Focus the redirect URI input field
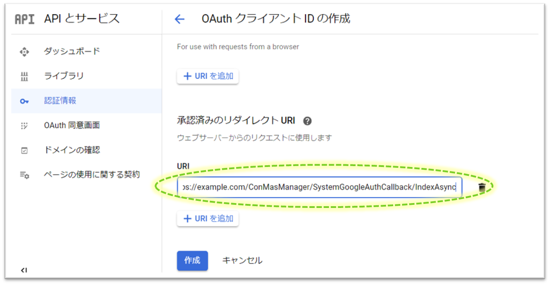This screenshot has width=550, height=285. (319, 187)
